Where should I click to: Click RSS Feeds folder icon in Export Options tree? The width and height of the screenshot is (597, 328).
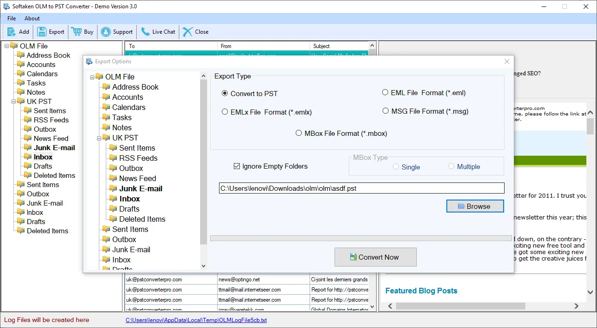pos(113,158)
